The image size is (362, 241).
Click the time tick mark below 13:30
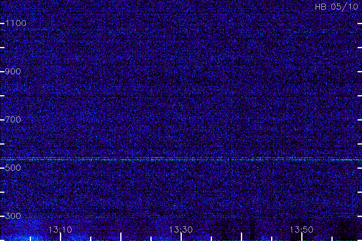pos(181,237)
